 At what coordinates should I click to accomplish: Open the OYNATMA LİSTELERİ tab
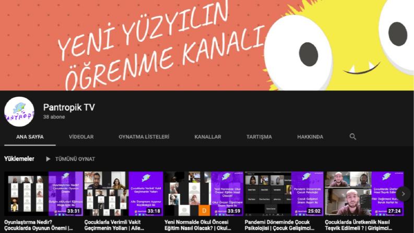coord(144,137)
